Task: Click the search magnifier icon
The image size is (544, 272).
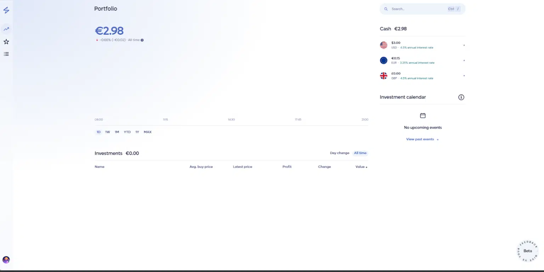Action: point(386,9)
